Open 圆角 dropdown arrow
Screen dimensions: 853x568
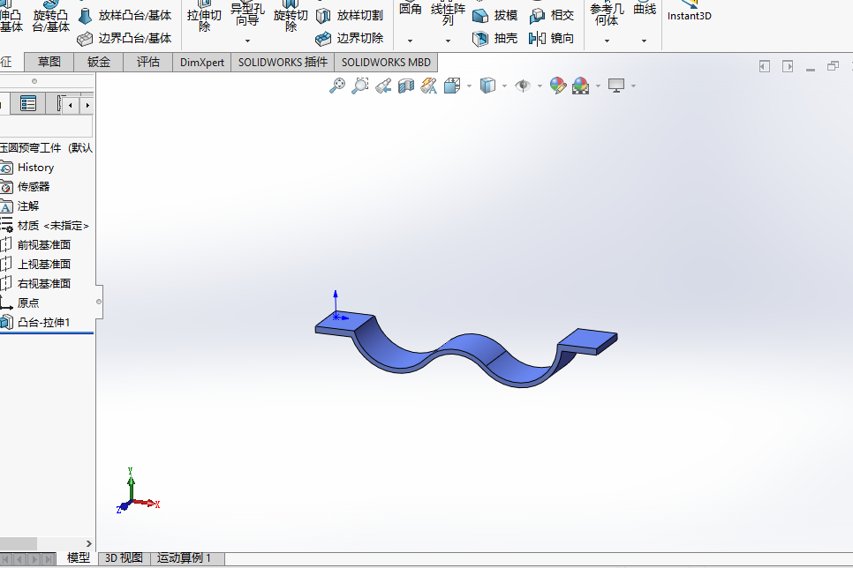411,41
